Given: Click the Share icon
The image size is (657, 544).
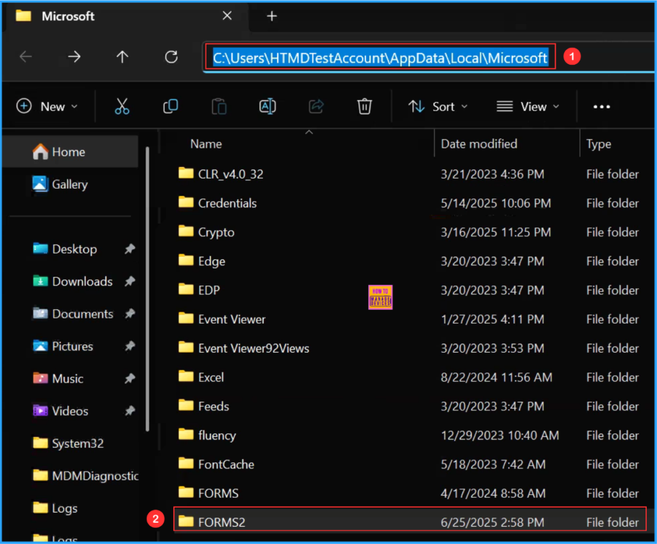Looking at the screenshot, I should 316,107.
